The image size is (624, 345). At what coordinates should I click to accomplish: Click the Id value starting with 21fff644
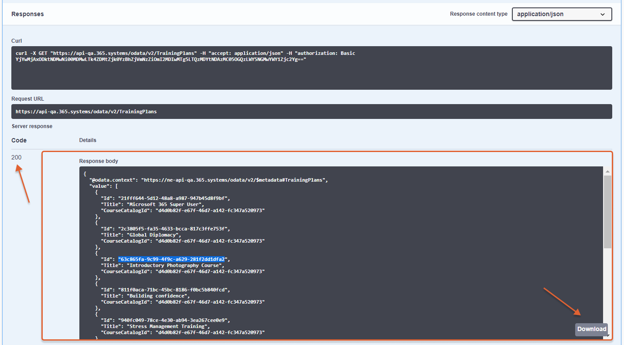(x=173, y=198)
